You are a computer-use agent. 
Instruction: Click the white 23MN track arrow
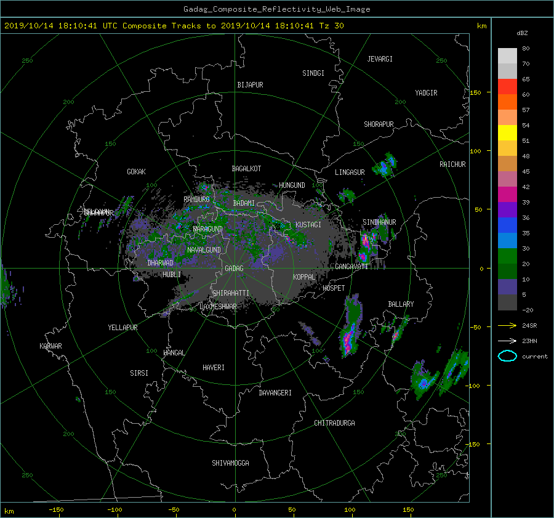(507, 341)
